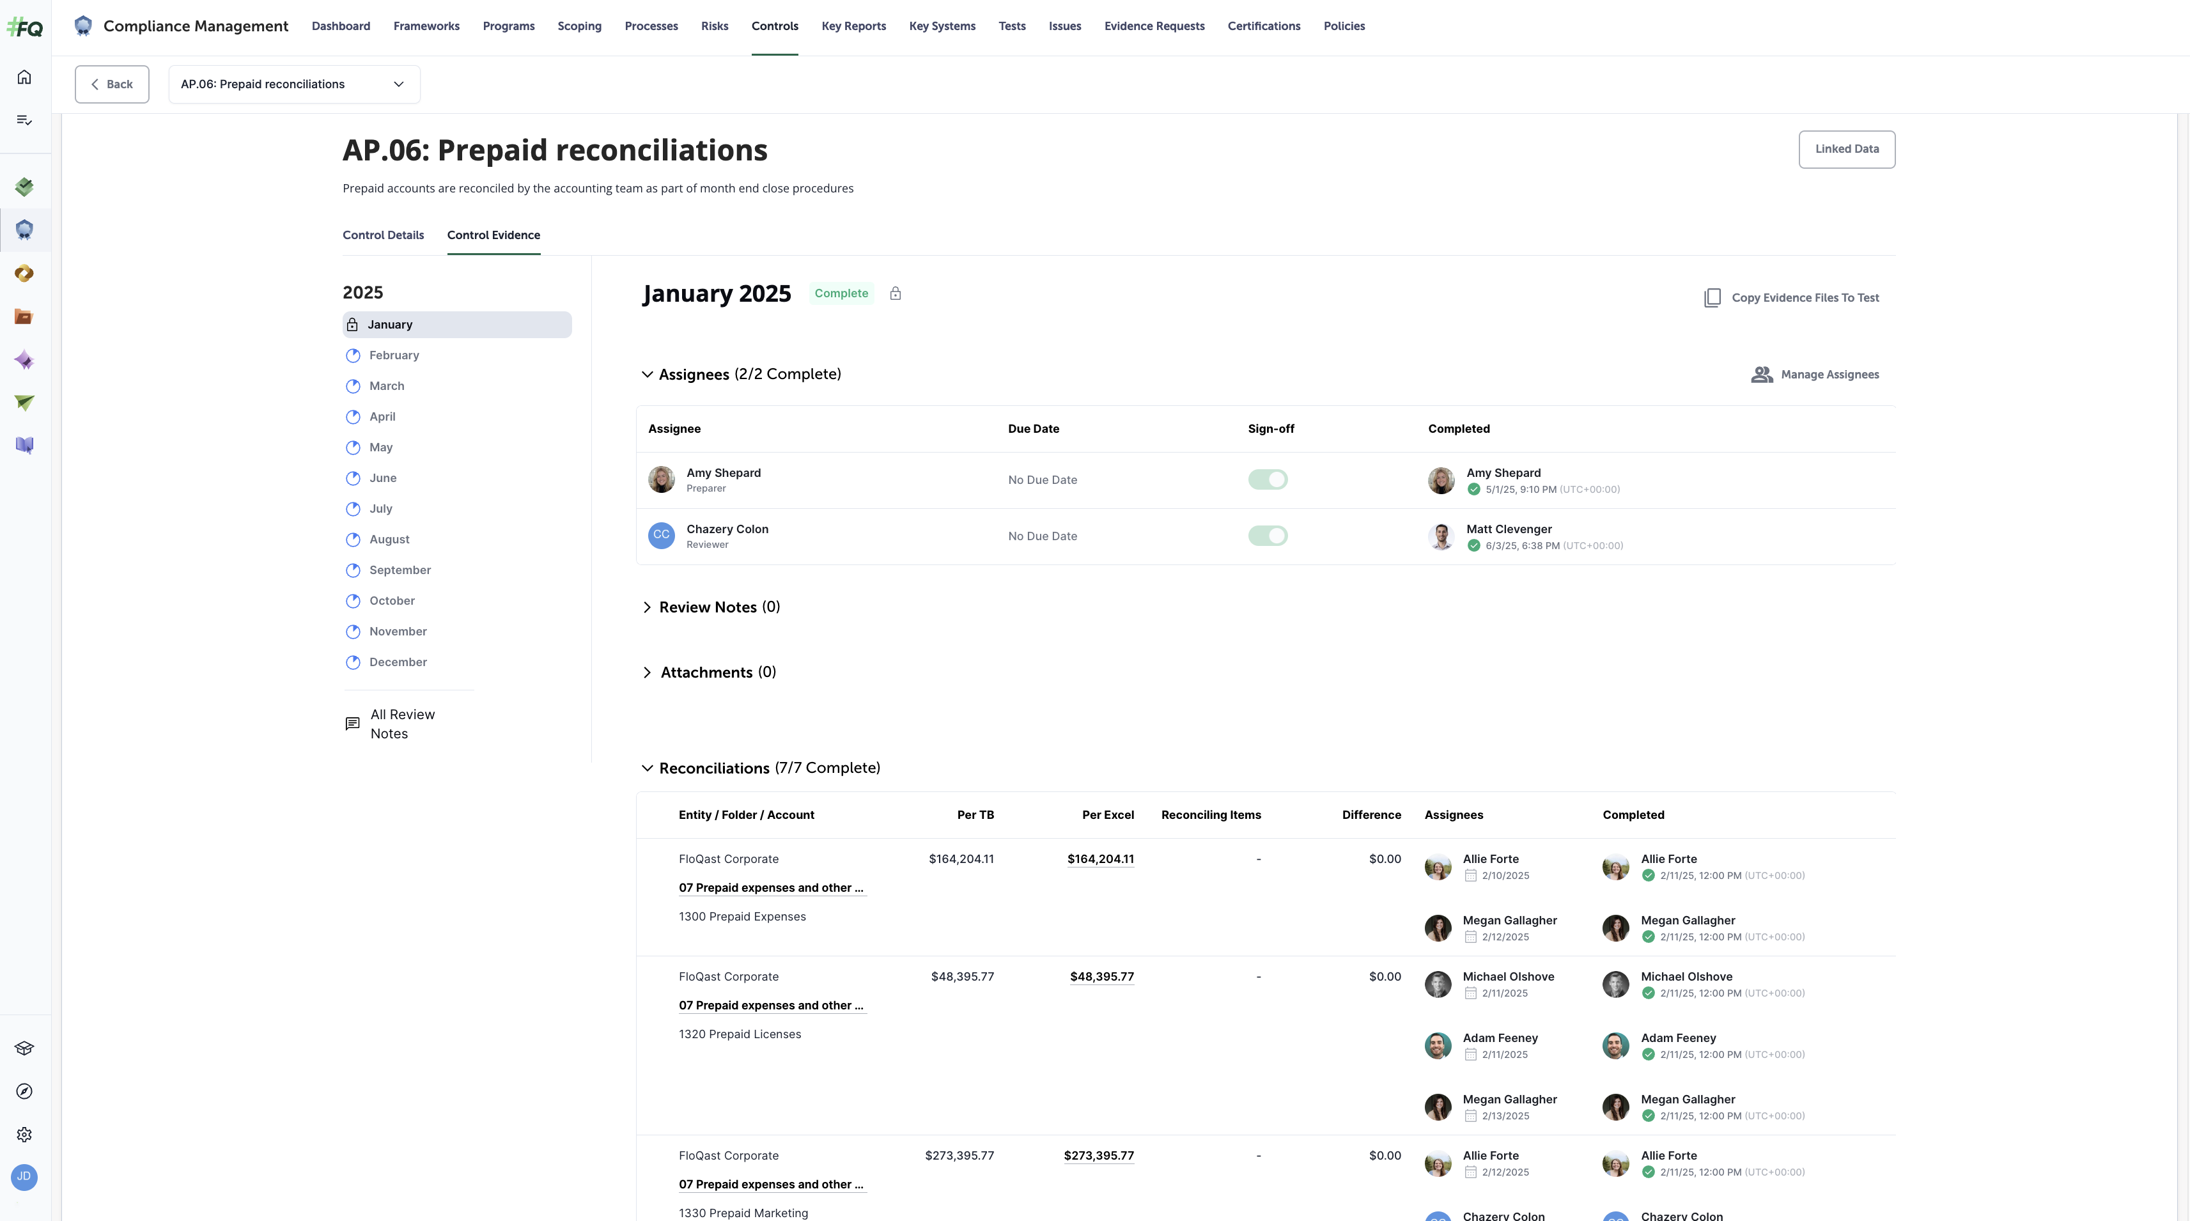Select February in the 2025 month list
This screenshot has height=1221, width=2190.
coord(394,355)
